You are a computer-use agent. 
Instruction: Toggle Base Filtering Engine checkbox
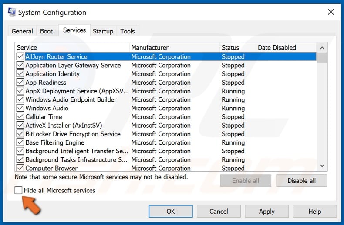[20, 142]
